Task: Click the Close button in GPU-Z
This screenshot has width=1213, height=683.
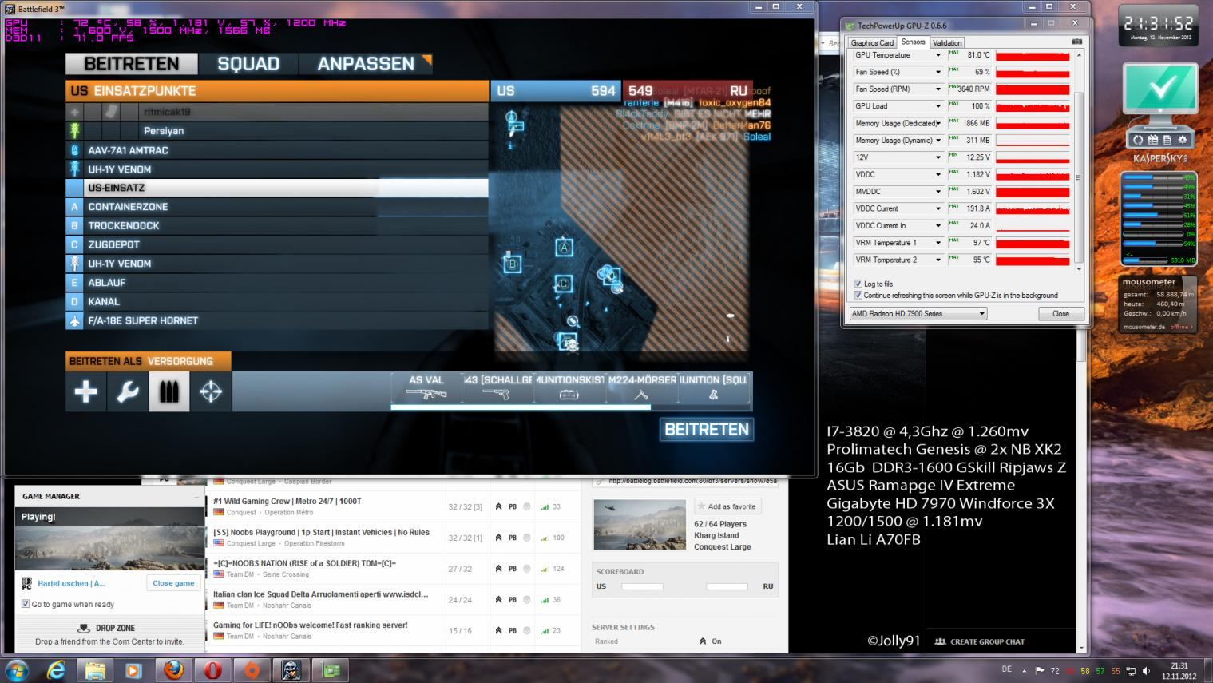Action: click(x=1060, y=313)
